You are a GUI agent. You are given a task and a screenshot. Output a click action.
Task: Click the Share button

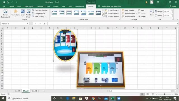tap(173, 6)
